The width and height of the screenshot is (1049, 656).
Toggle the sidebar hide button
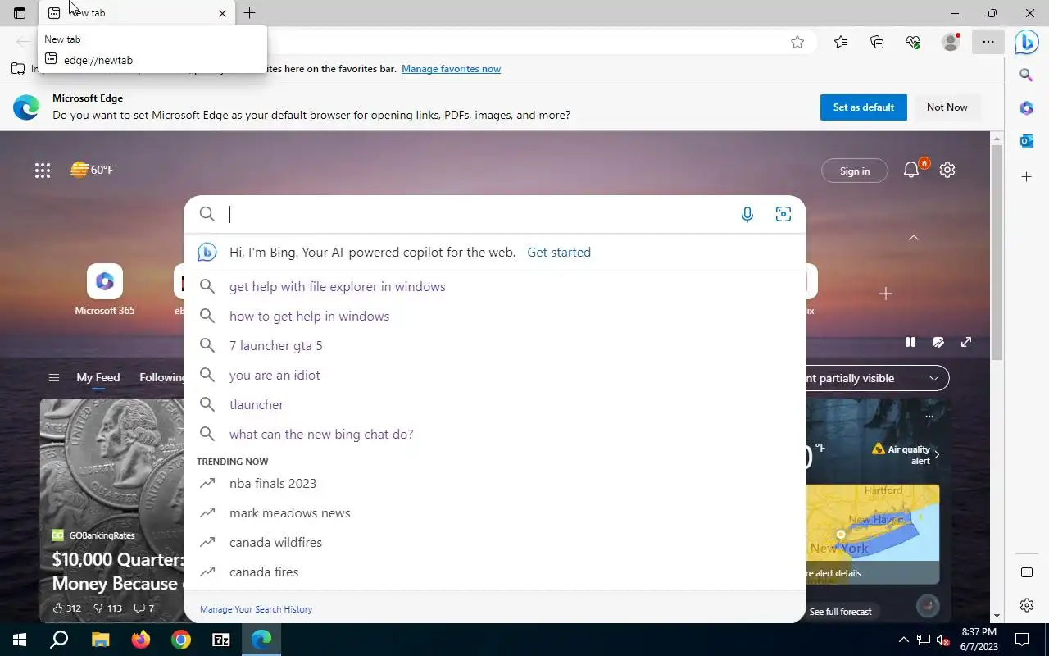point(1026,572)
